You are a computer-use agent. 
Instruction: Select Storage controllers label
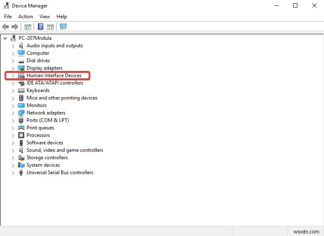tap(47, 158)
